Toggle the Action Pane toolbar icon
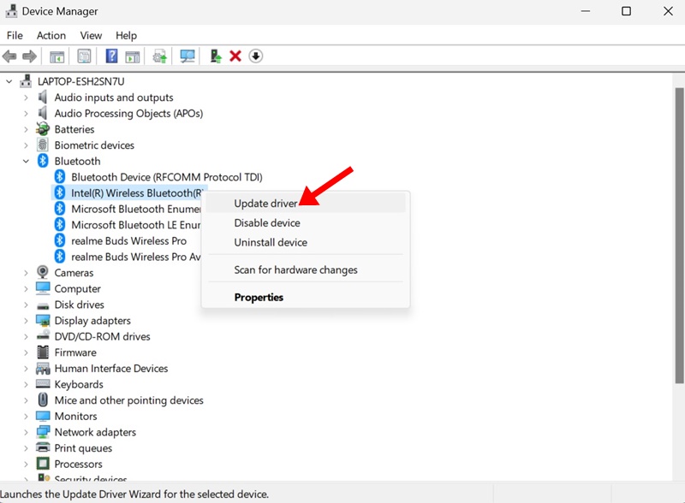The width and height of the screenshot is (685, 503). (133, 56)
